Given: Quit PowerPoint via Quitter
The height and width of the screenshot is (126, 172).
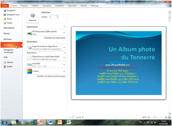Looking at the screenshot, I should [8, 67].
